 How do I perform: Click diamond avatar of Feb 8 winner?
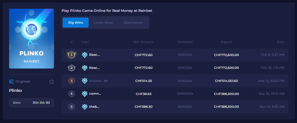(x=84, y=55)
